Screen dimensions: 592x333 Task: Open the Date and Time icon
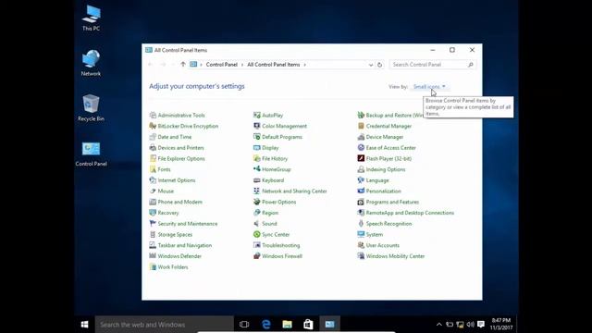(x=153, y=137)
